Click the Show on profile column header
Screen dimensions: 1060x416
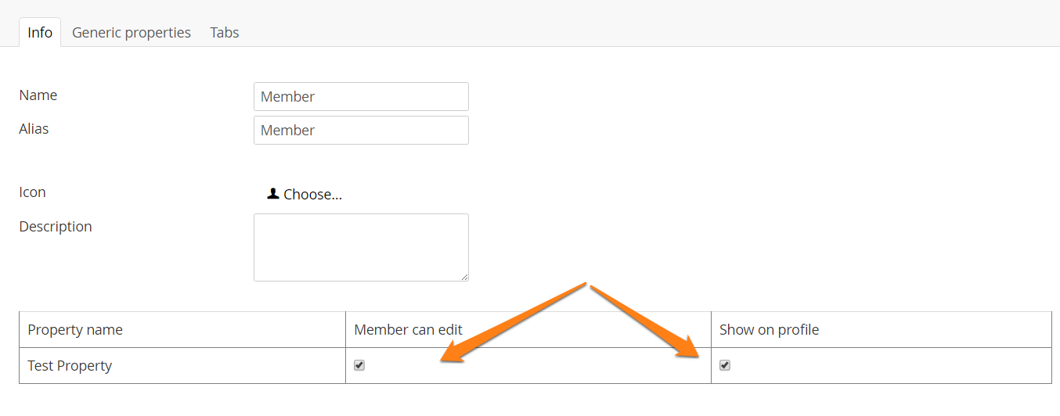coord(769,329)
